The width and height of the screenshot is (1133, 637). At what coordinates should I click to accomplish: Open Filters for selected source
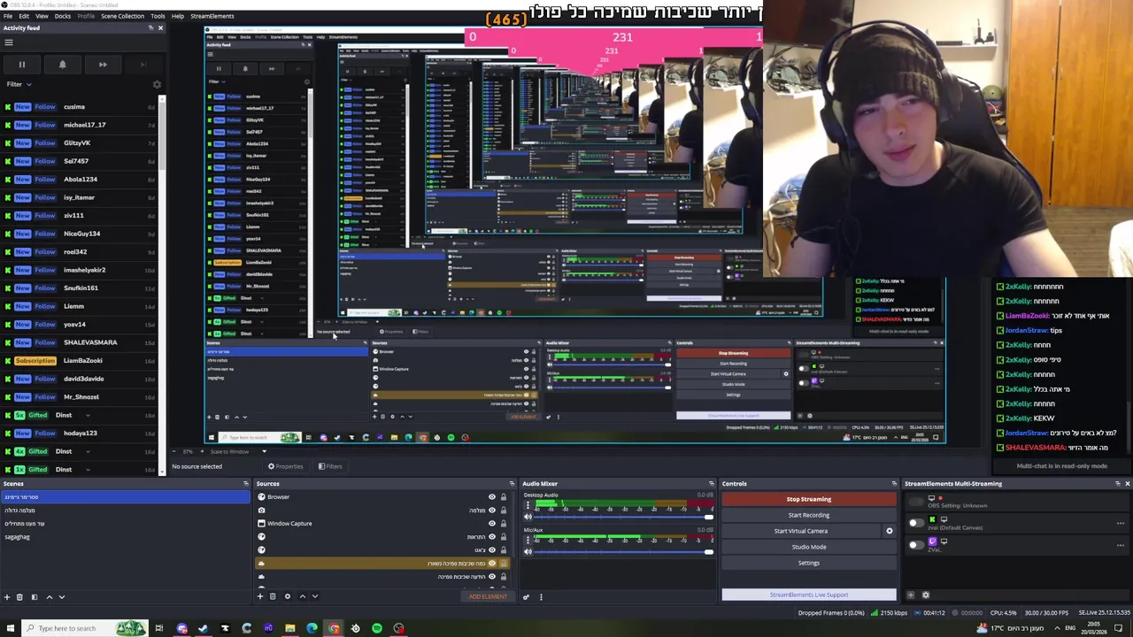(331, 466)
